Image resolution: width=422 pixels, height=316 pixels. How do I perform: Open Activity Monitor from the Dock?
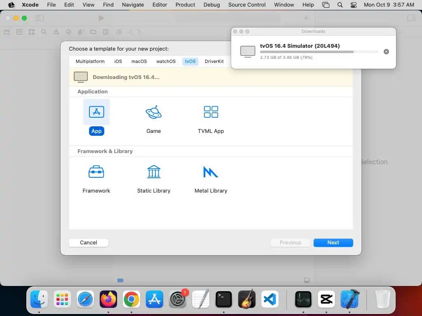(x=303, y=299)
